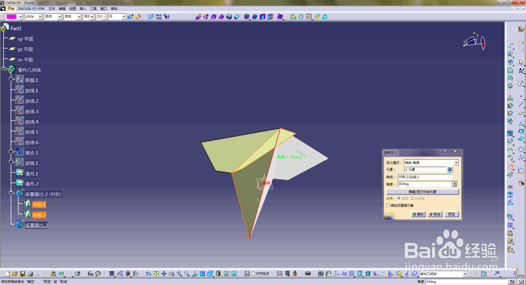Select 对称.2 in the tree
This screenshot has width=526, height=285.
point(39,215)
